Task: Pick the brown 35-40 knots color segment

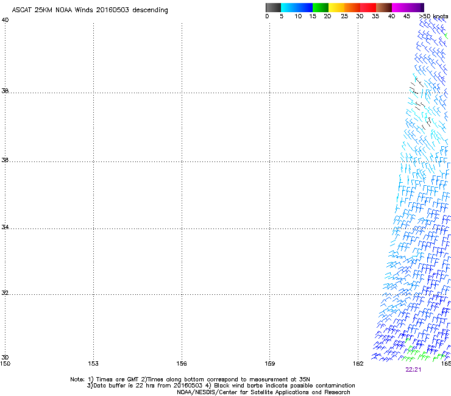Action: point(384,7)
